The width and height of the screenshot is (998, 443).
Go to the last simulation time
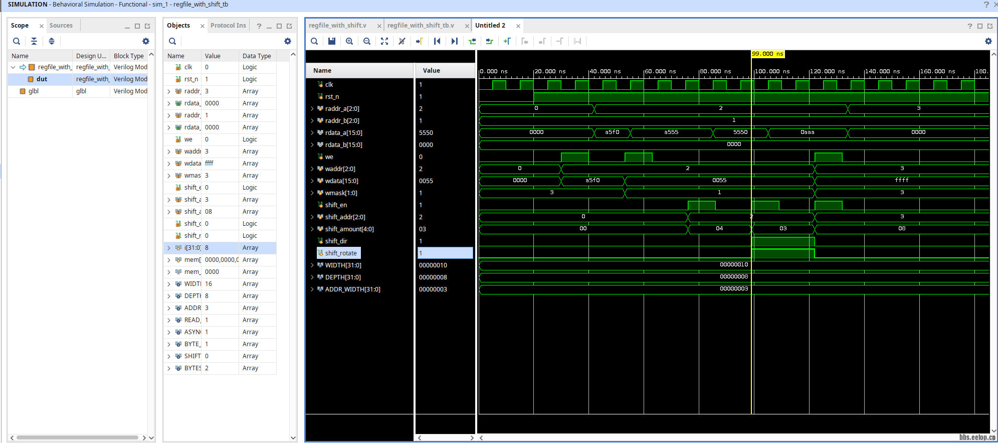pyautogui.click(x=455, y=41)
